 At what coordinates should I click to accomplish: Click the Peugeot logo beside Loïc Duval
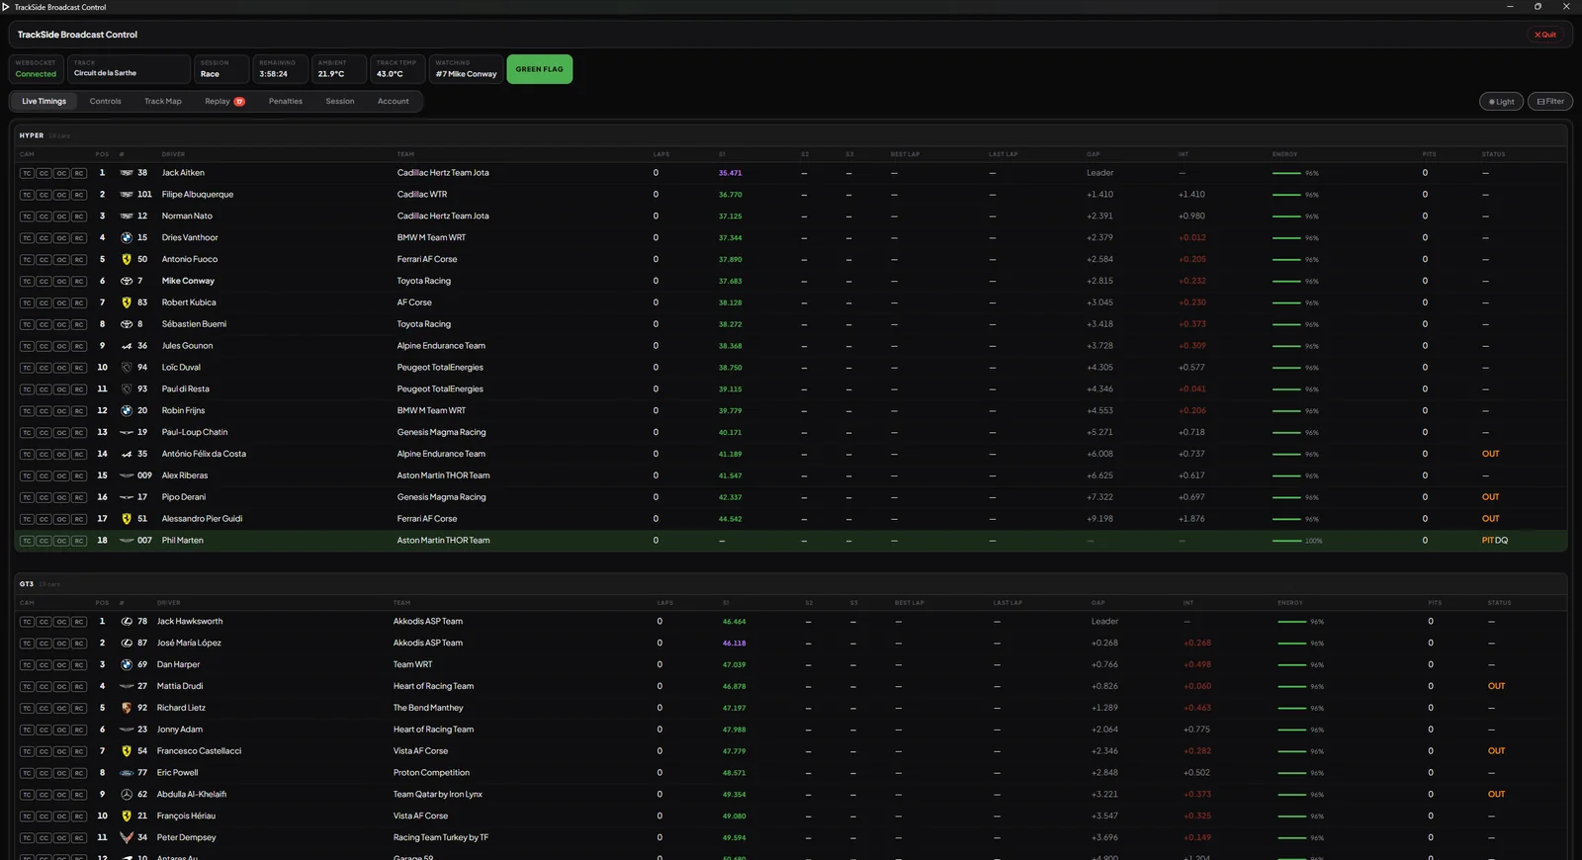pos(127,368)
